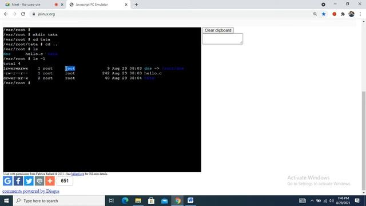
Task: Open the bellard.org link
Action: [x=78, y=174]
